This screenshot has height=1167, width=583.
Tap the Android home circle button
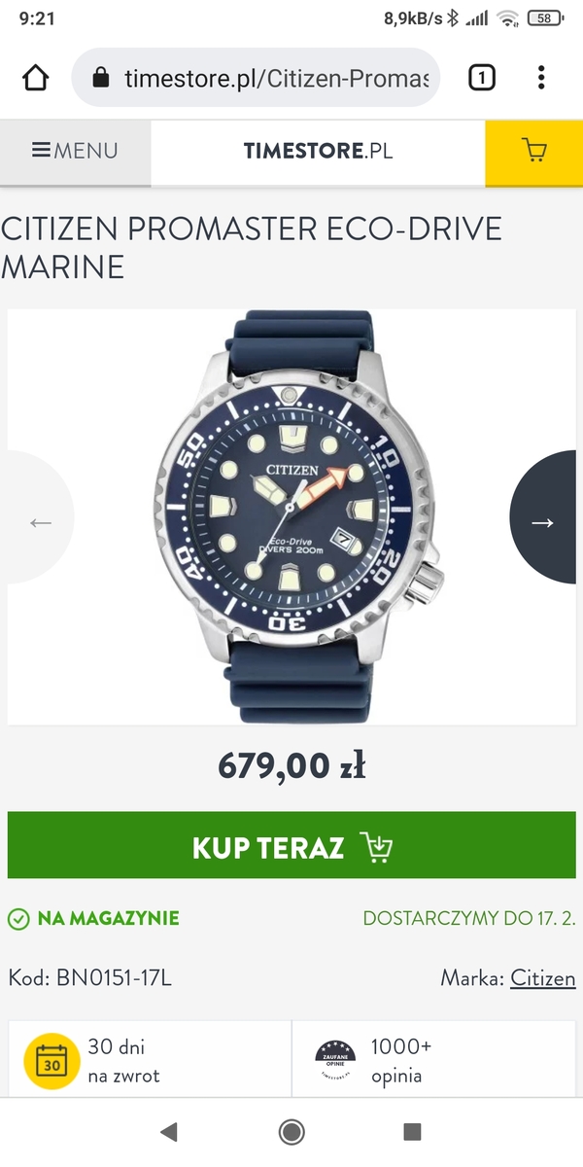click(291, 1131)
